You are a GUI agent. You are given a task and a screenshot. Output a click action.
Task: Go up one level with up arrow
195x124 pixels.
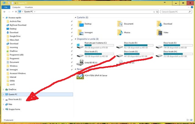click(16, 12)
